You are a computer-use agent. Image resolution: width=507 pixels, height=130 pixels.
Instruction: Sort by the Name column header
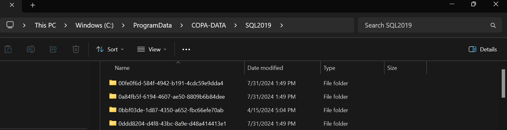[x=122, y=68]
